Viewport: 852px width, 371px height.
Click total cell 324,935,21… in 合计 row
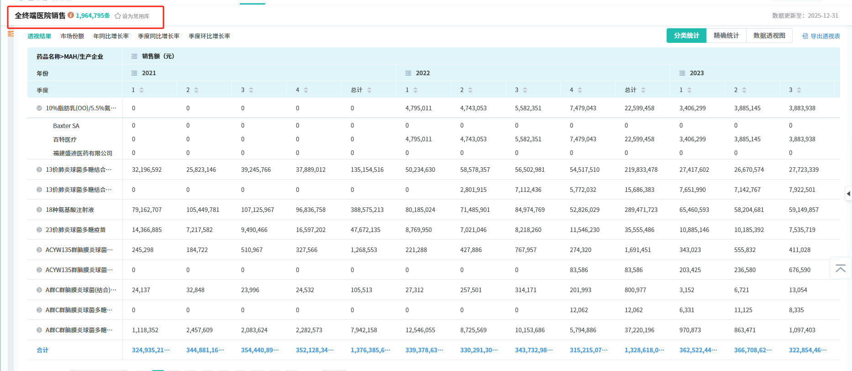coord(151,350)
